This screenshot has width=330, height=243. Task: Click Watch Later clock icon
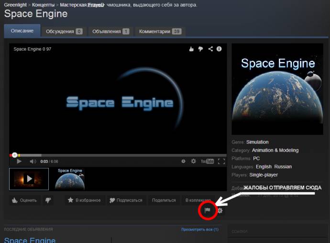pos(183,161)
